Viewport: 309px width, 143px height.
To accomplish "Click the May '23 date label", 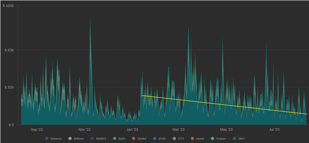I will point(226,130).
